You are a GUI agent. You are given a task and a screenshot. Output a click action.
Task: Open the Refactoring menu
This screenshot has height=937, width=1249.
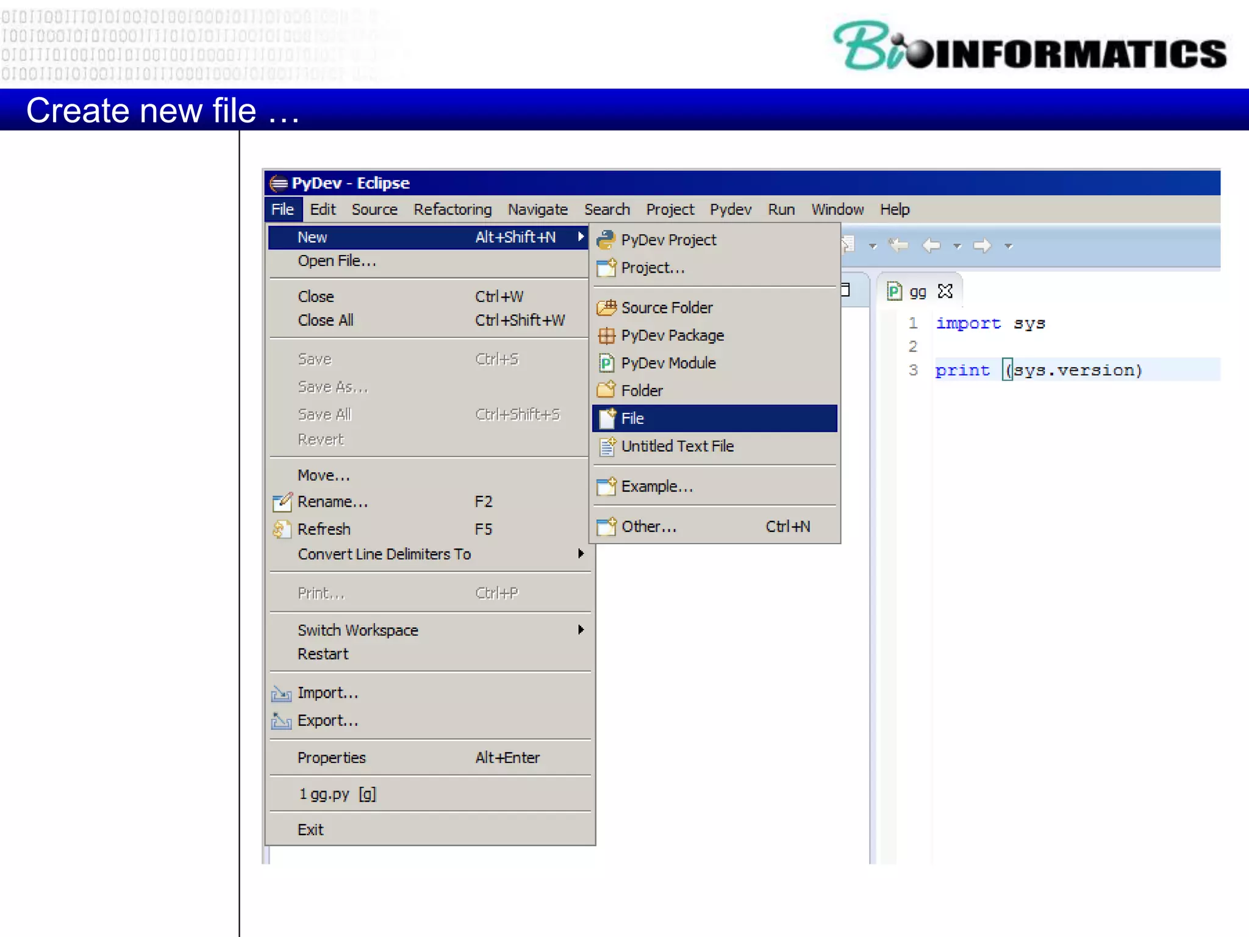pos(453,209)
